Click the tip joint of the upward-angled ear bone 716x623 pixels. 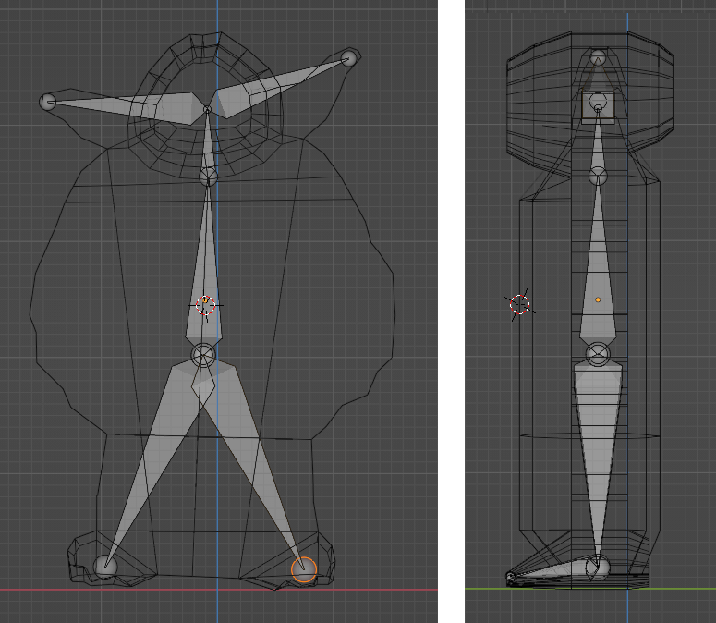(349, 58)
